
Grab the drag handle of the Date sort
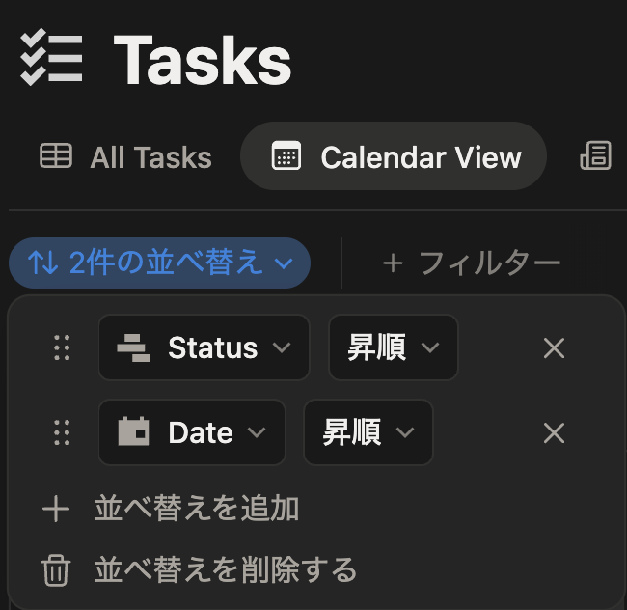(x=62, y=432)
